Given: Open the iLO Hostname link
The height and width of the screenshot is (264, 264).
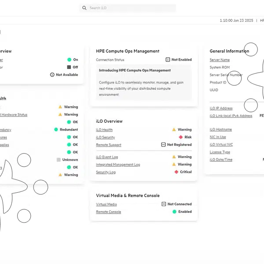Looking at the screenshot, I should click(220, 129).
